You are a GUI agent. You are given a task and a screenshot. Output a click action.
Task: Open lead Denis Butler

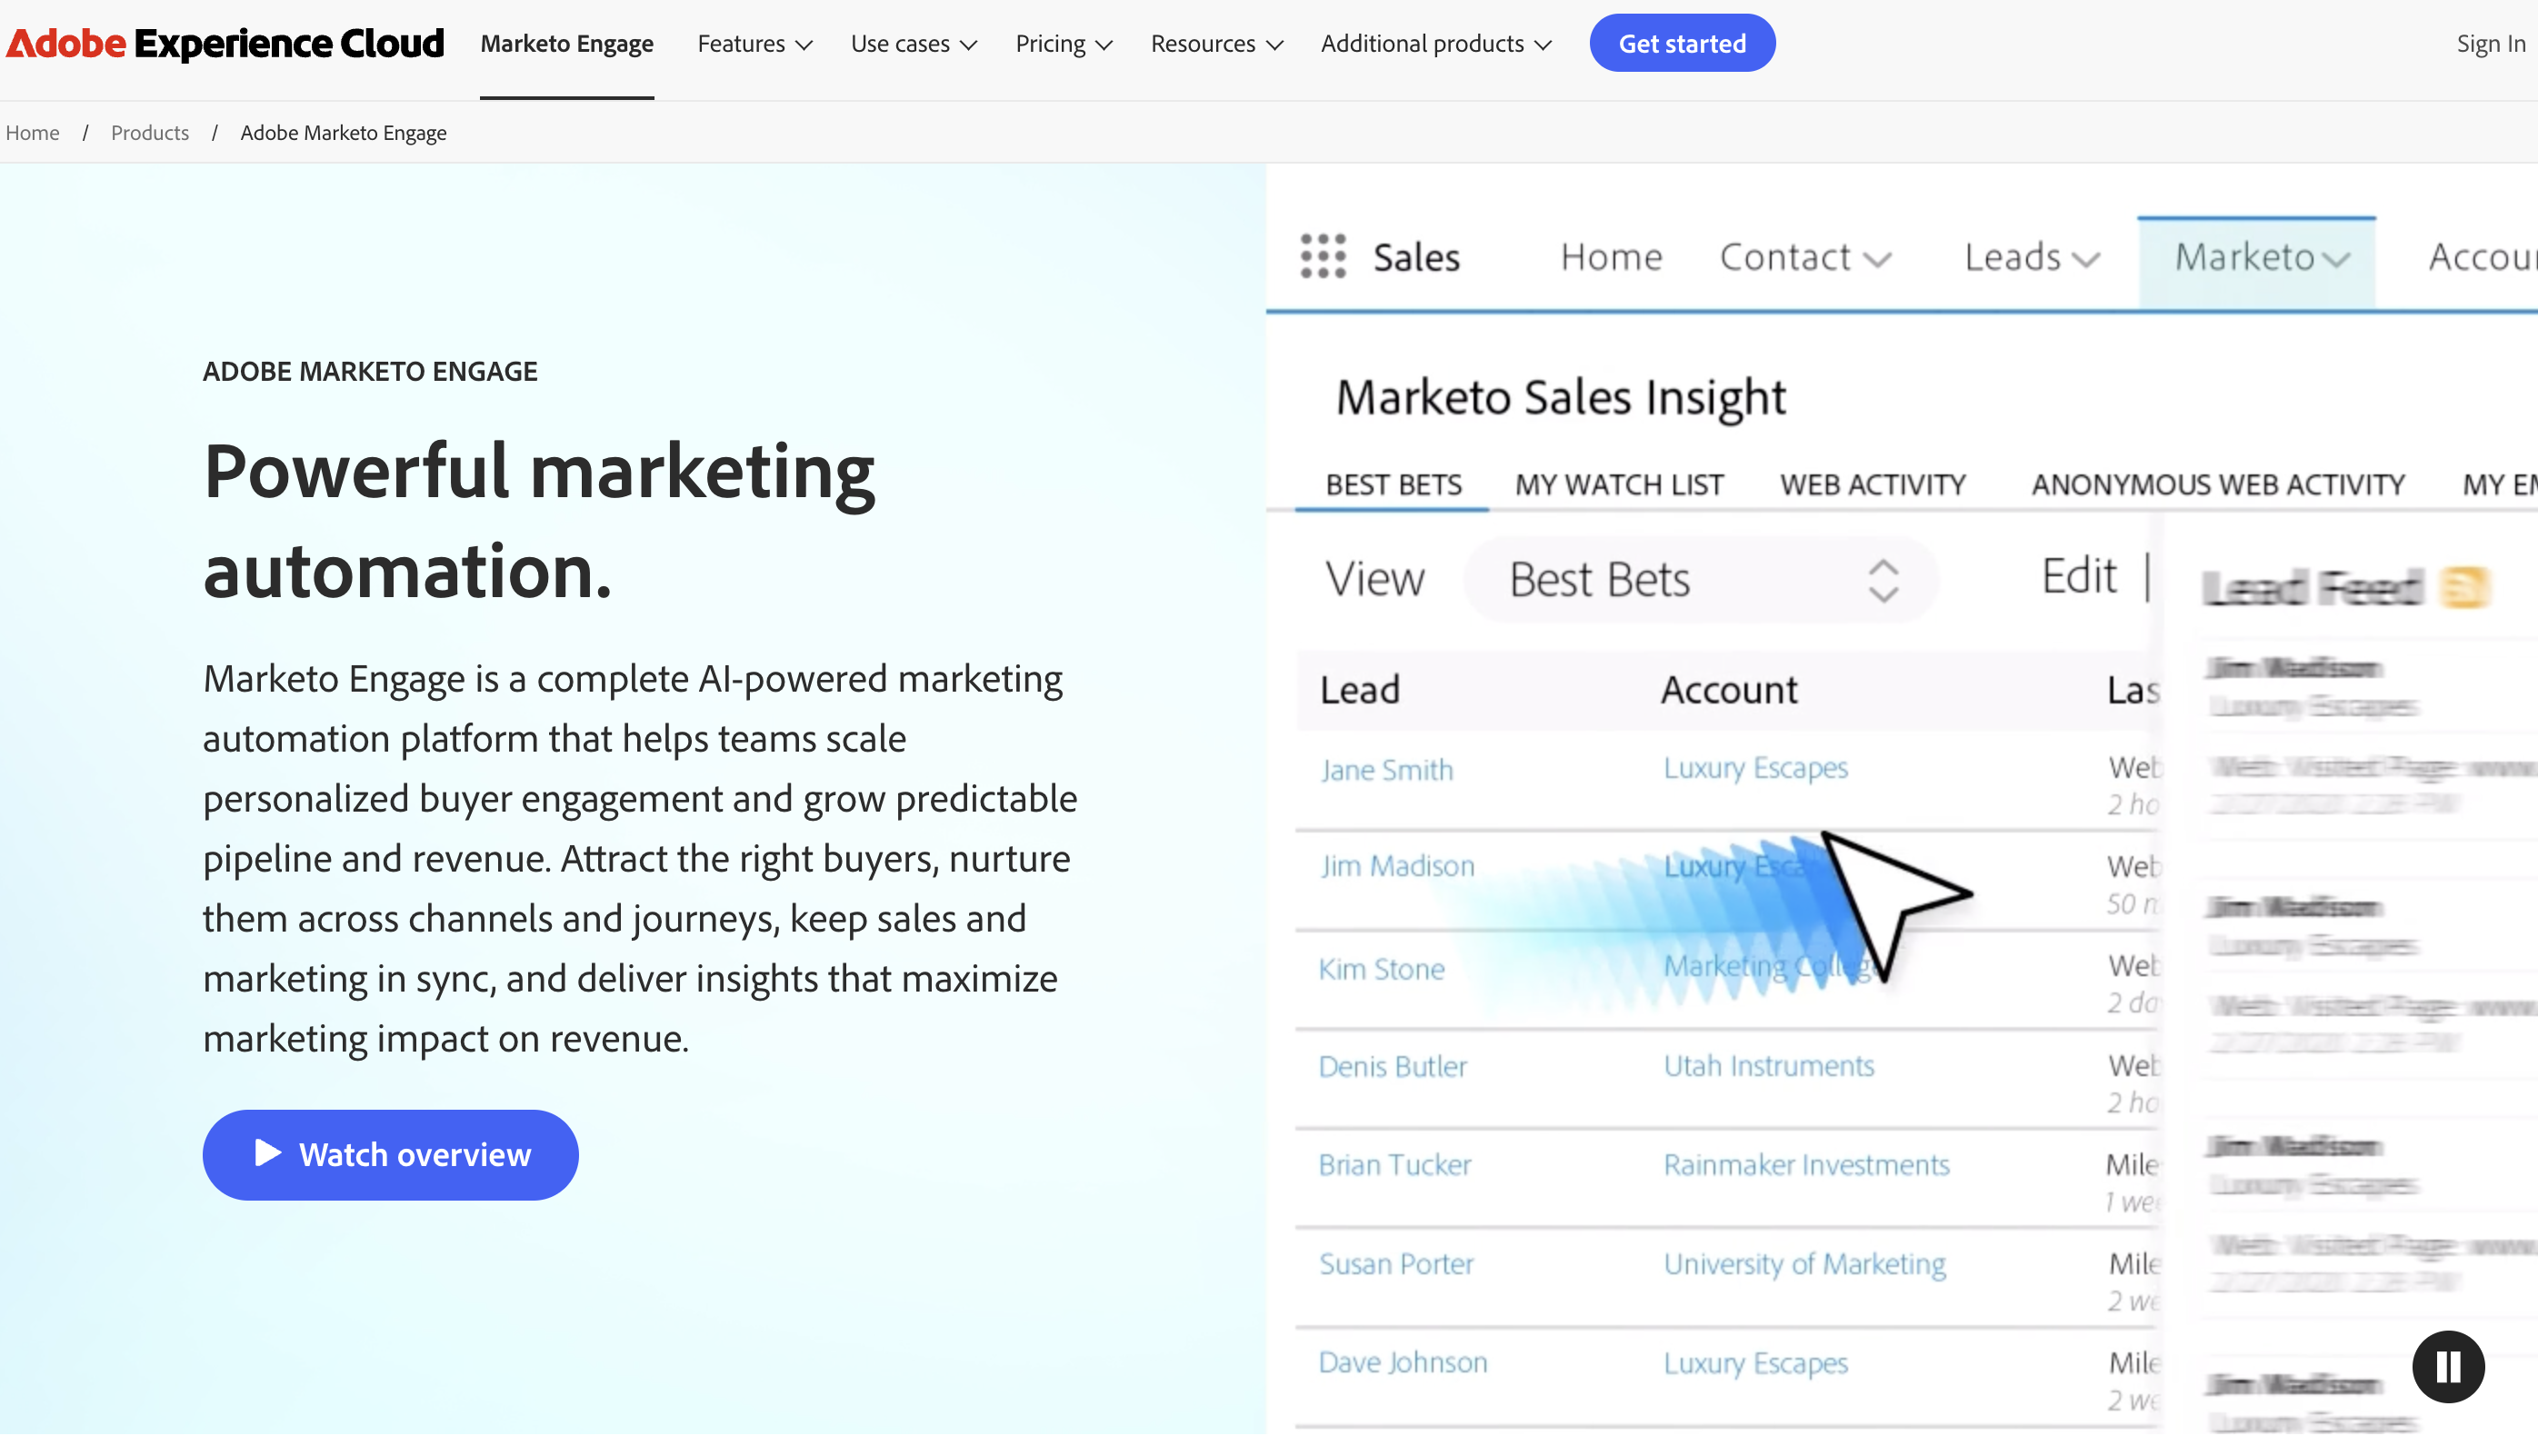pyautogui.click(x=1392, y=1067)
